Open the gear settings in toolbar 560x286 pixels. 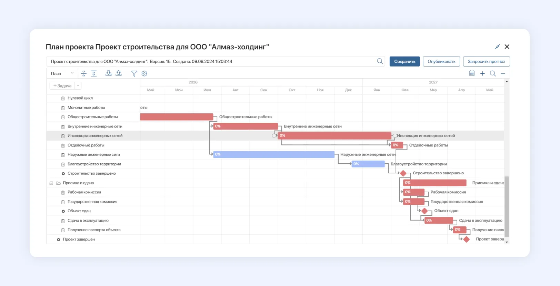[144, 73]
